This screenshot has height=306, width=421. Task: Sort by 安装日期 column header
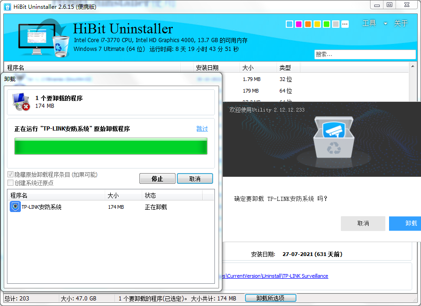pyautogui.click(x=207, y=68)
